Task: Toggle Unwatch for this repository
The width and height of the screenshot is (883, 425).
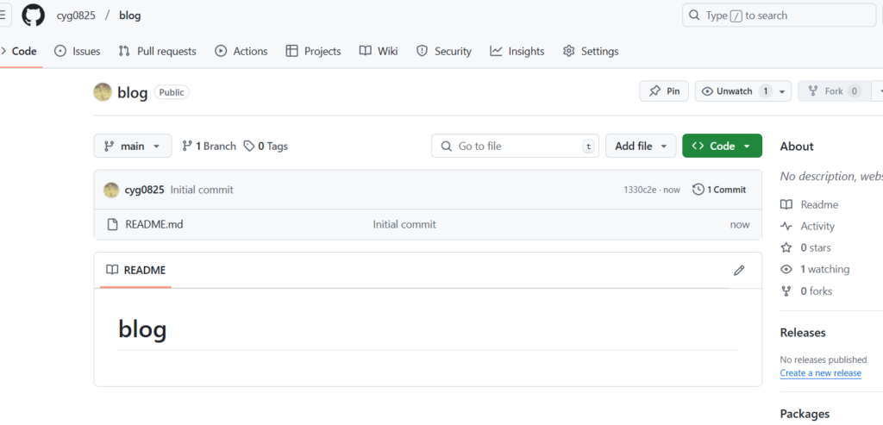Action: coord(725,91)
